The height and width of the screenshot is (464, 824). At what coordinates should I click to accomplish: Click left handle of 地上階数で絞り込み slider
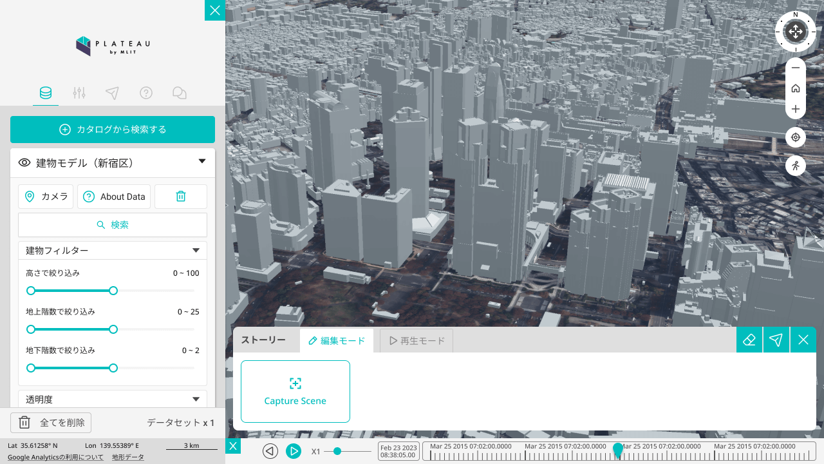31,329
